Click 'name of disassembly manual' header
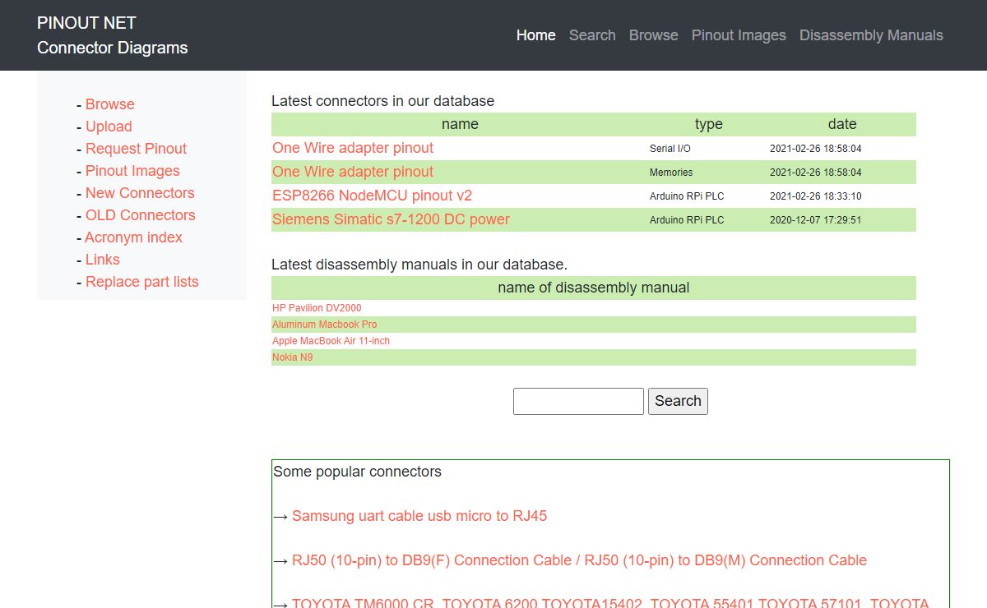This screenshot has height=608, width=987. point(593,288)
